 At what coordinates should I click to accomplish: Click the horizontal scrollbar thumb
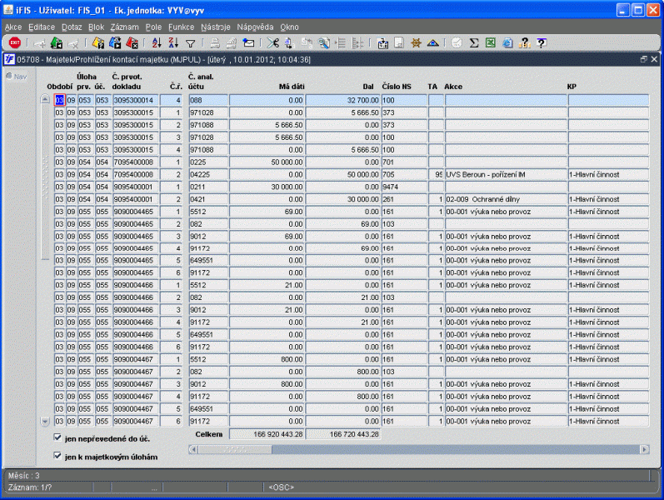235,449
